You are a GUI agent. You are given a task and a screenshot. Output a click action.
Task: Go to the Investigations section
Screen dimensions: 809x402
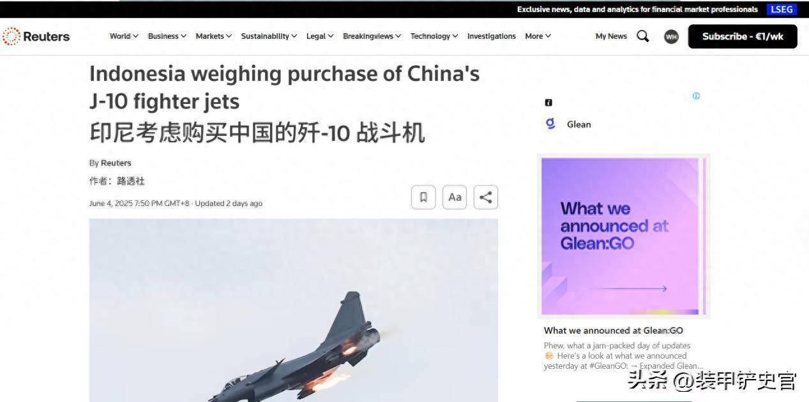492,36
